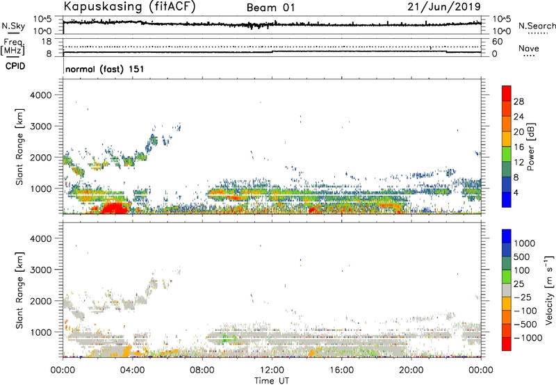Click the Nave legend label
The height and width of the screenshot is (385, 556).
click(x=529, y=48)
